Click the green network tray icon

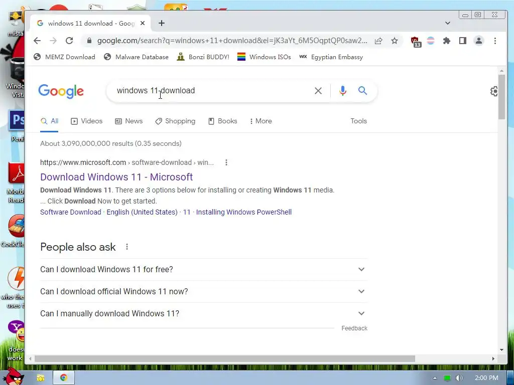[447, 378]
